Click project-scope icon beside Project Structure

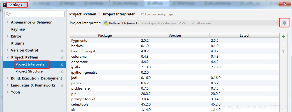(62, 71)
